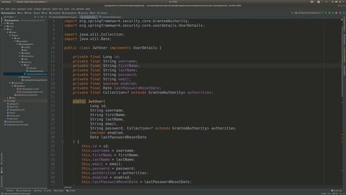Expand the model package
This screenshot has width=346, height=195.
(x=19, y=53)
